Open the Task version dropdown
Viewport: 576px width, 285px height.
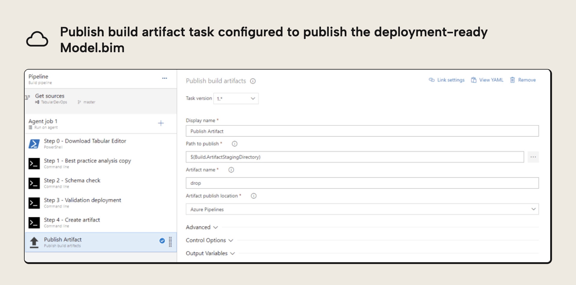pos(236,98)
